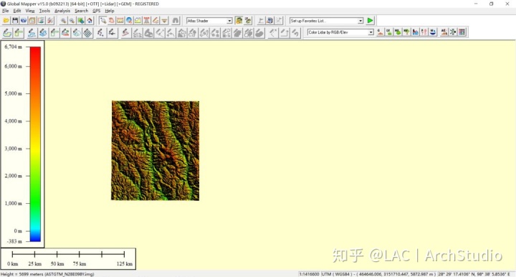Select the View Shed tower tool
The image size is (516, 277).
tap(147, 21)
